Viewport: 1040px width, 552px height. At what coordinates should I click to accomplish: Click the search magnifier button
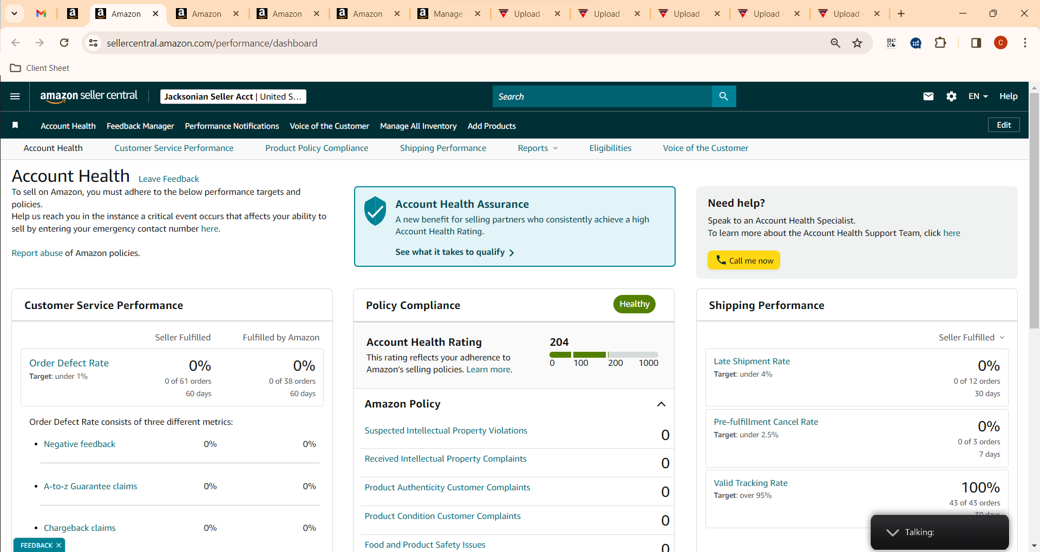pos(724,96)
